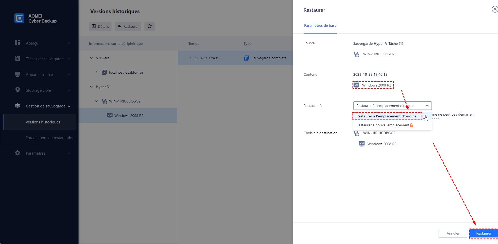Expand the localhost.localdomain node

coord(97,72)
